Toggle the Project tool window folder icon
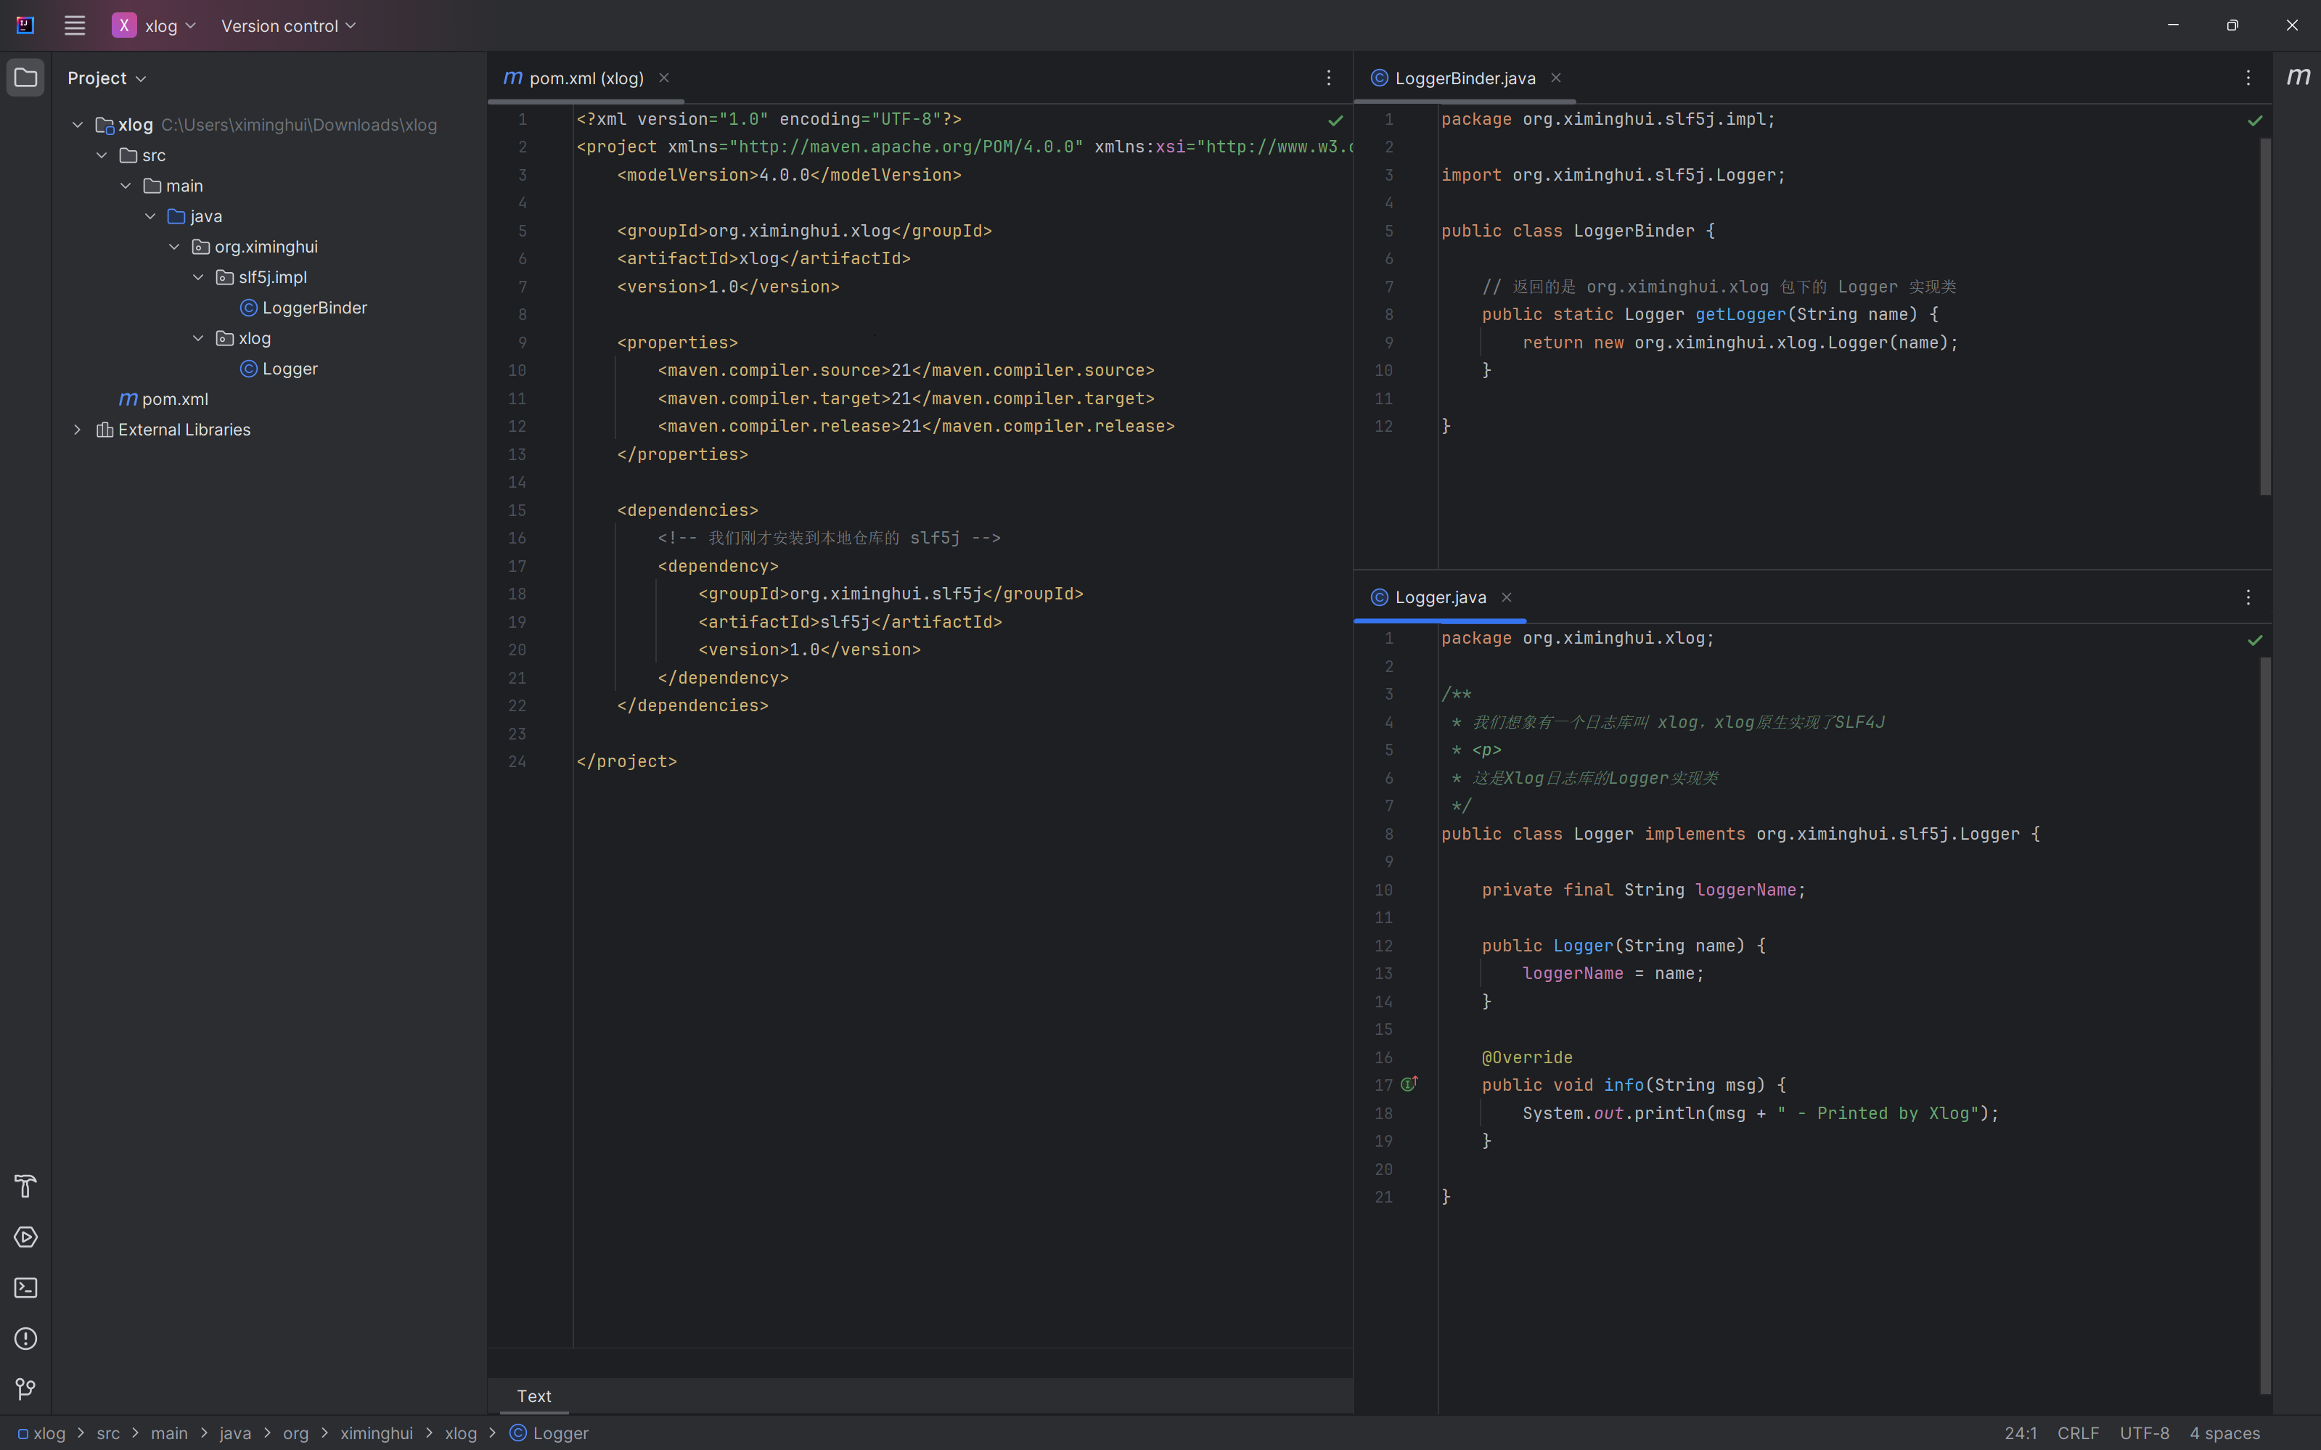 click(x=26, y=78)
